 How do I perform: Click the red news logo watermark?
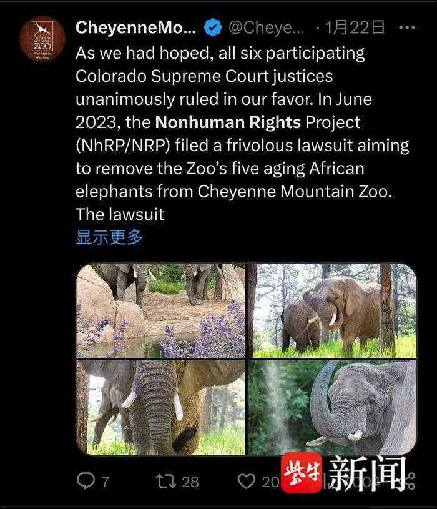coord(302,473)
